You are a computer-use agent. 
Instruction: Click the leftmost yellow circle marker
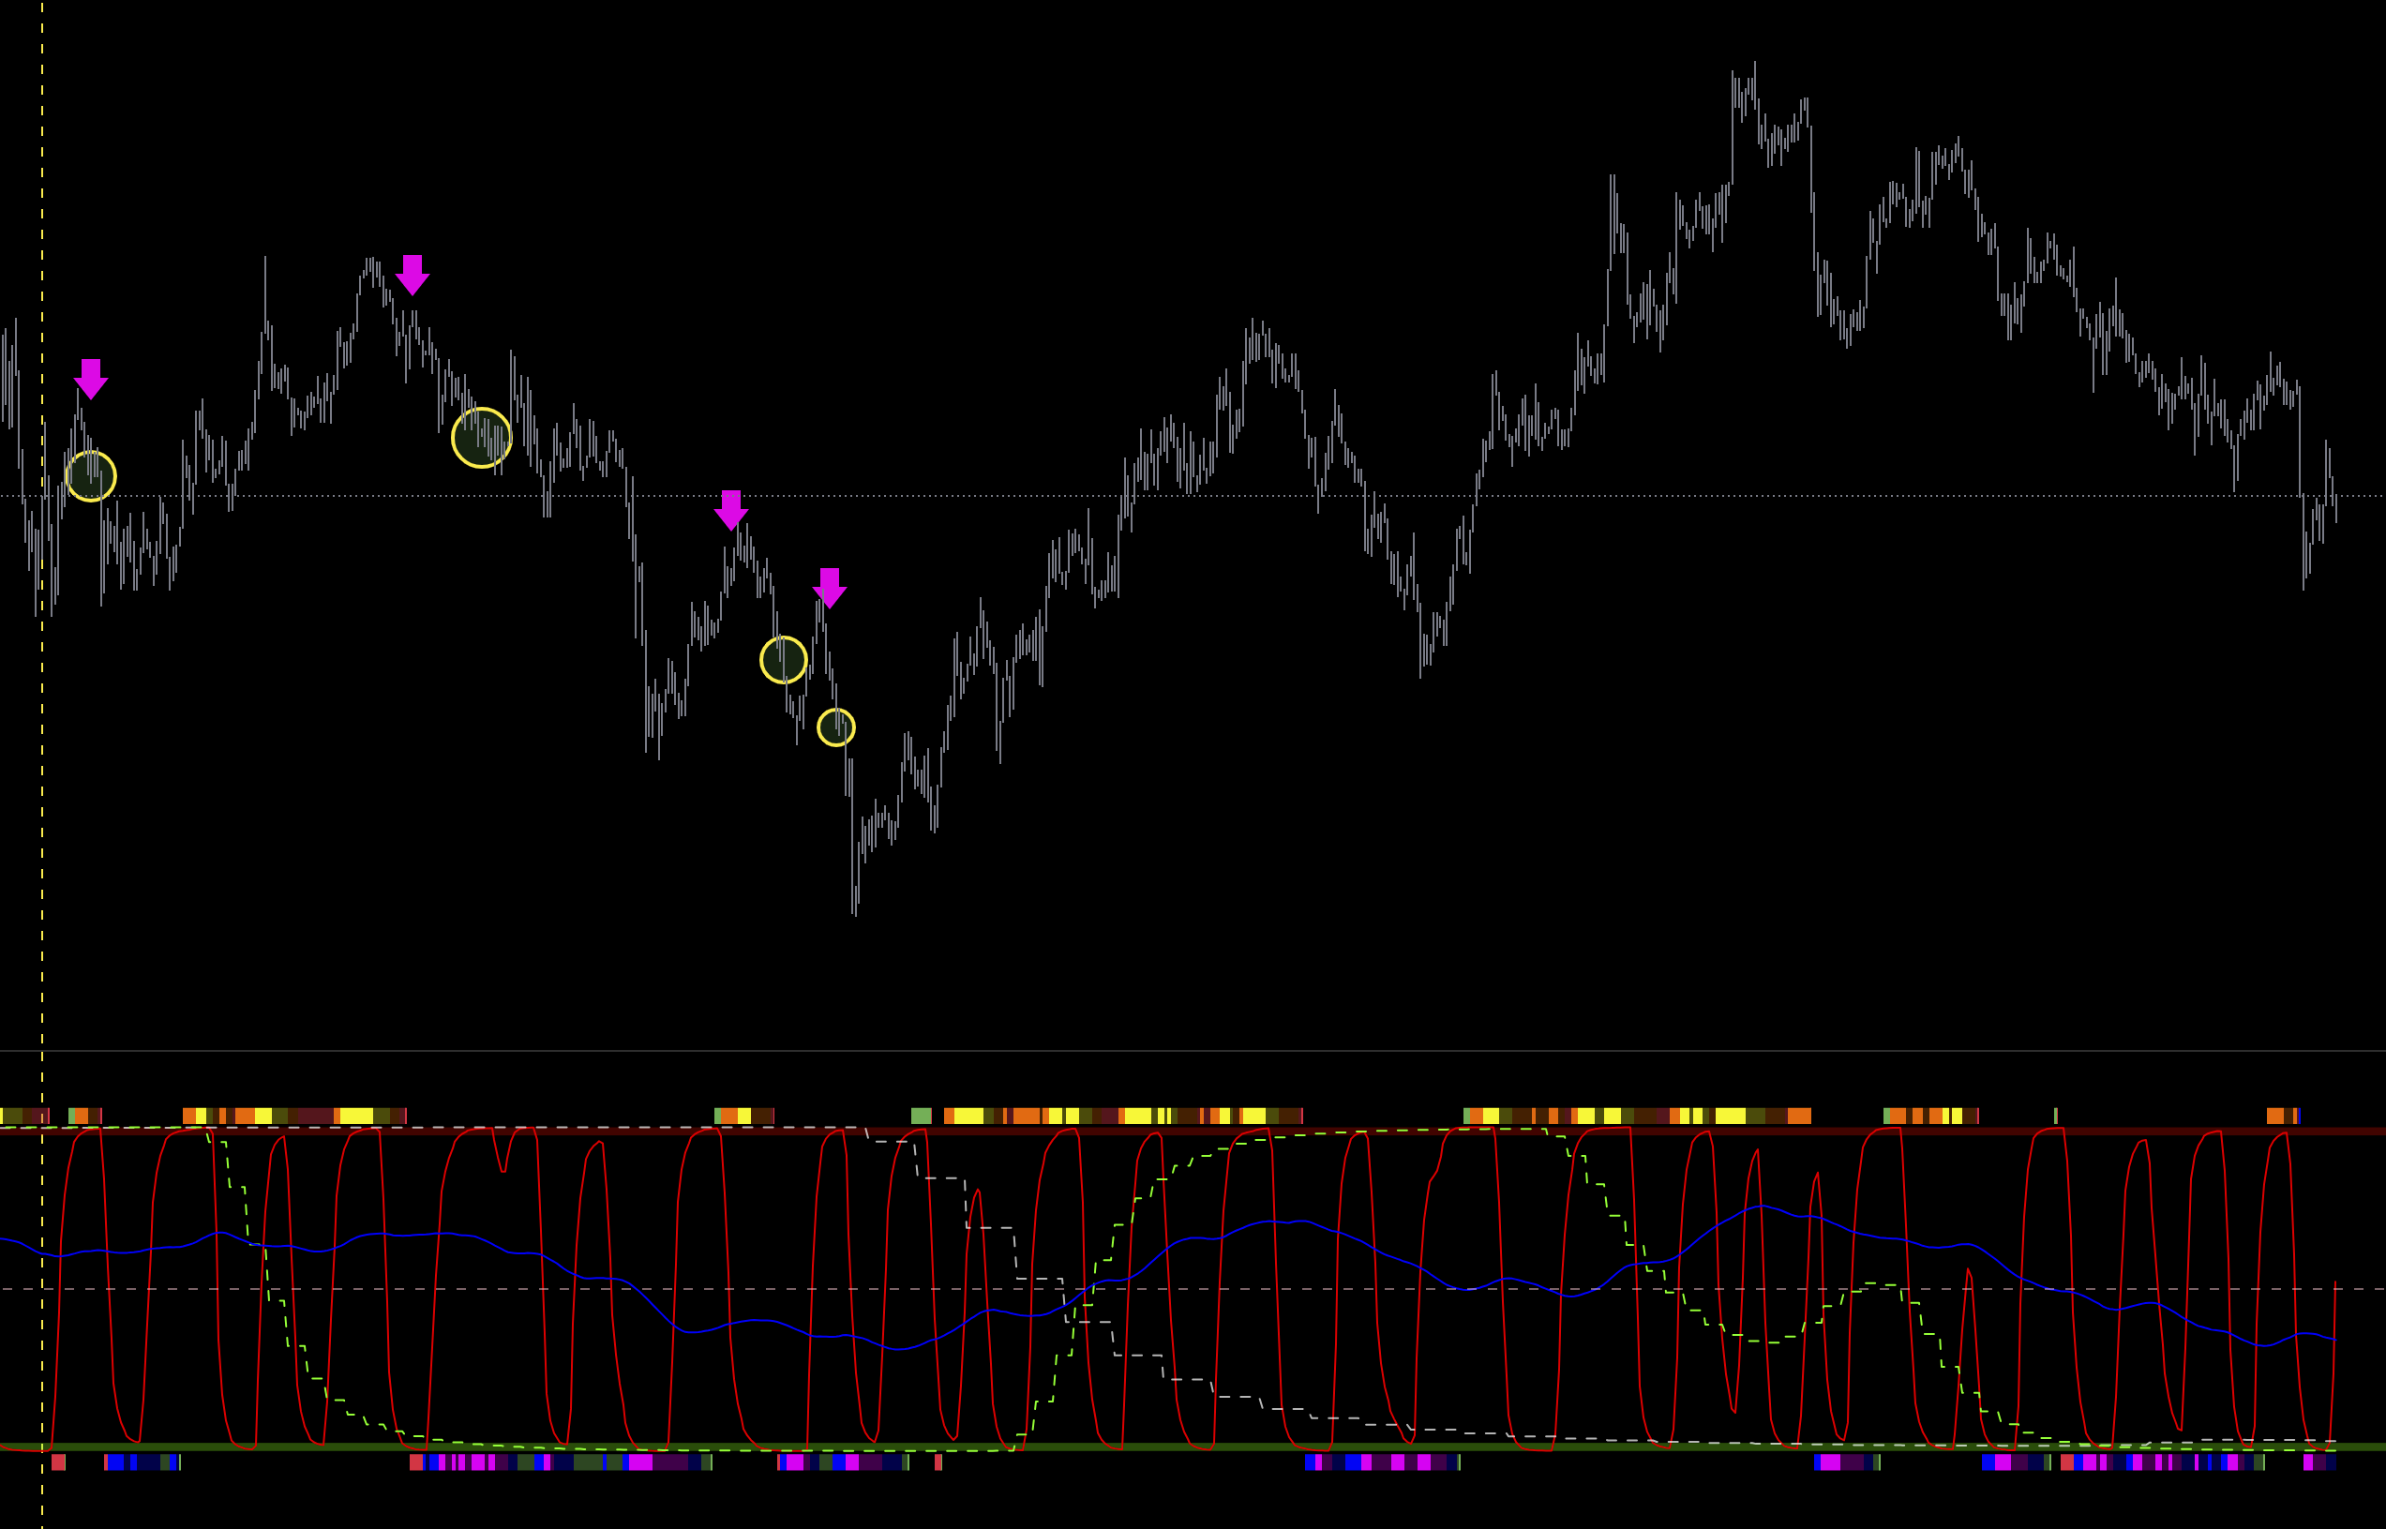(90, 475)
